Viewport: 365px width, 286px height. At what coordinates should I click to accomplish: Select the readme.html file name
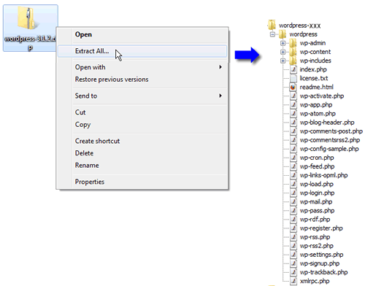click(x=316, y=87)
